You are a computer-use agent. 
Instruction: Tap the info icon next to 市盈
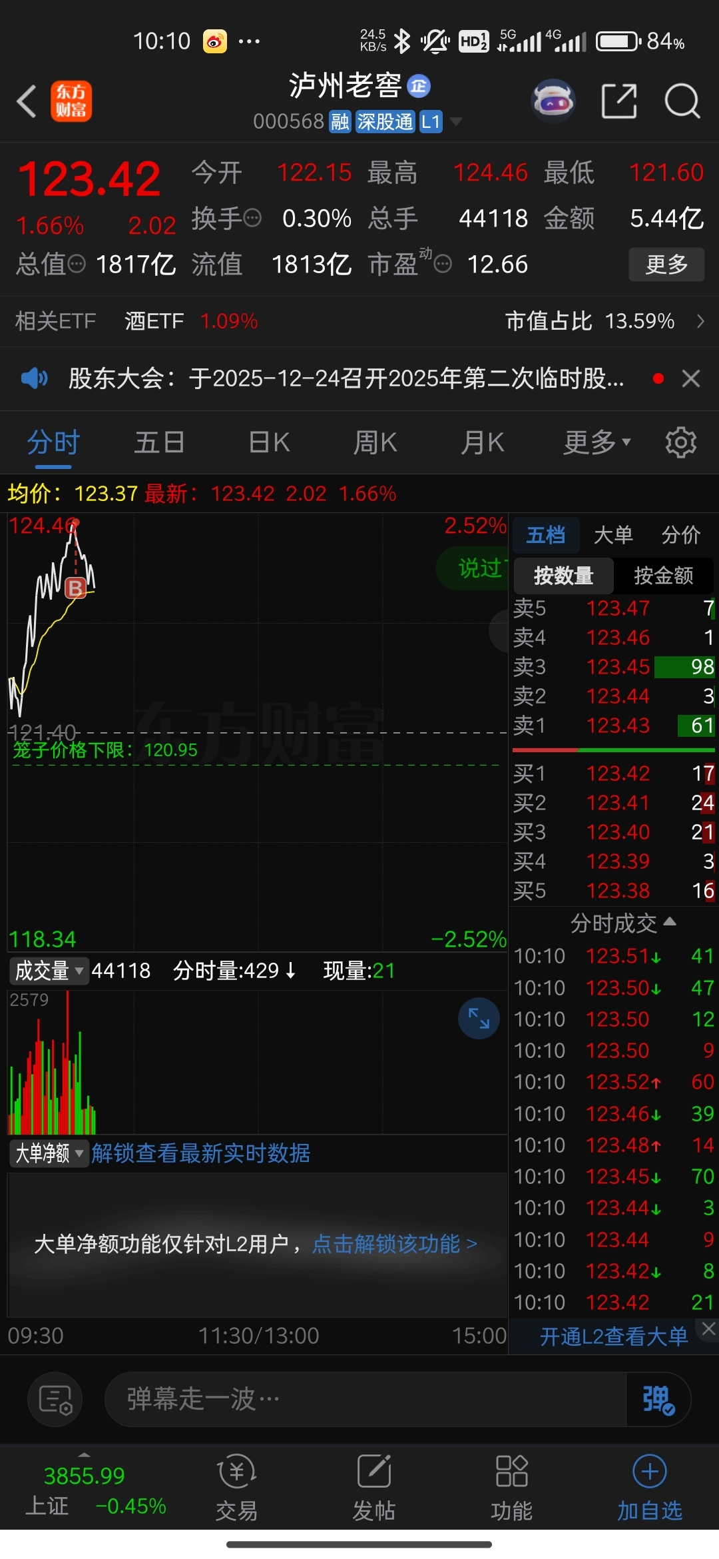(x=443, y=264)
